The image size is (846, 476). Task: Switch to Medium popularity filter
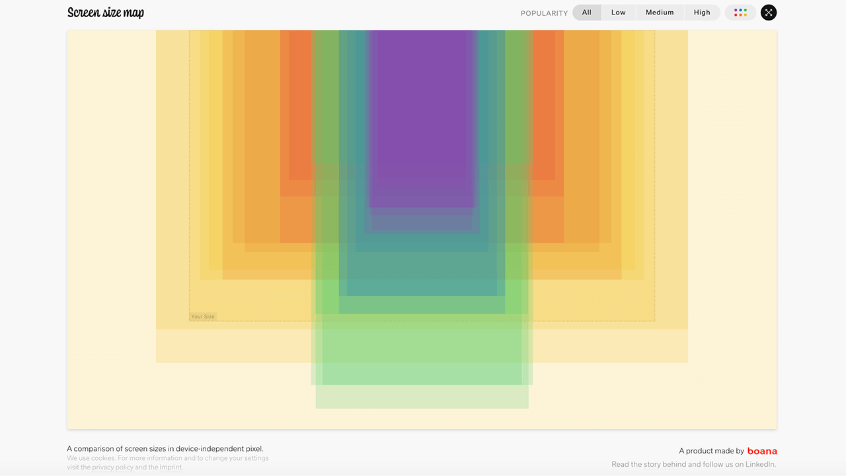coord(660,13)
